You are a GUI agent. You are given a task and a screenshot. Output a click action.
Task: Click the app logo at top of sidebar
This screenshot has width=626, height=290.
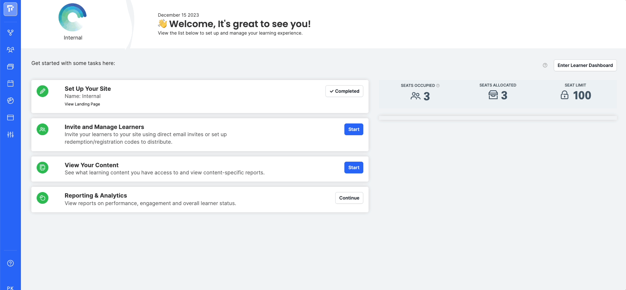click(x=10, y=9)
